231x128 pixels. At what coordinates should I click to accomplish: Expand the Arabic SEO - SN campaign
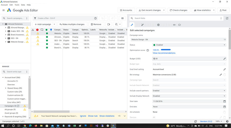pos(6,31)
